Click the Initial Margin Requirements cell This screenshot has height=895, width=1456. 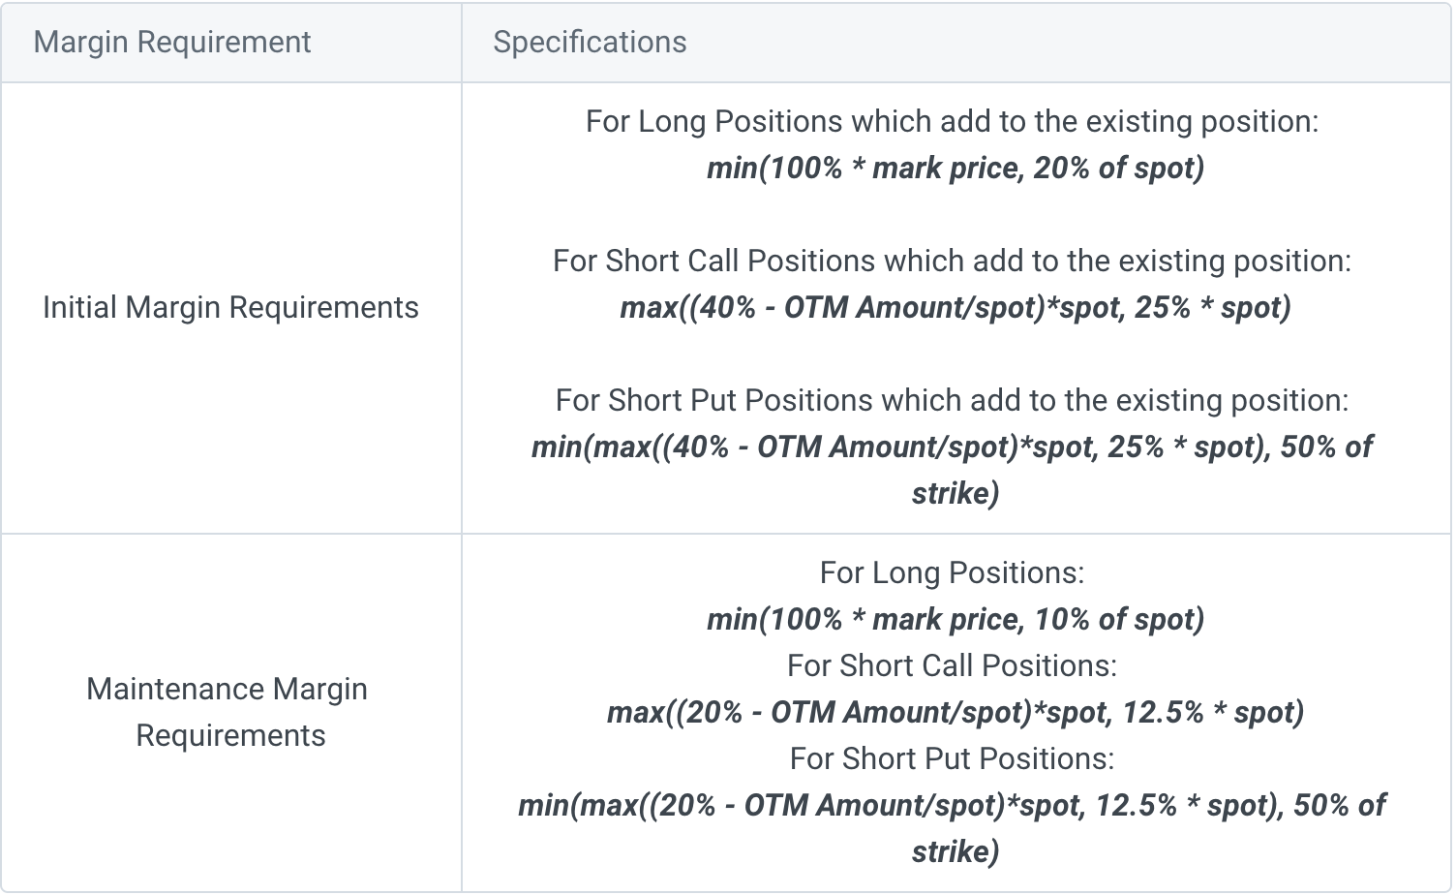pos(230,308)
